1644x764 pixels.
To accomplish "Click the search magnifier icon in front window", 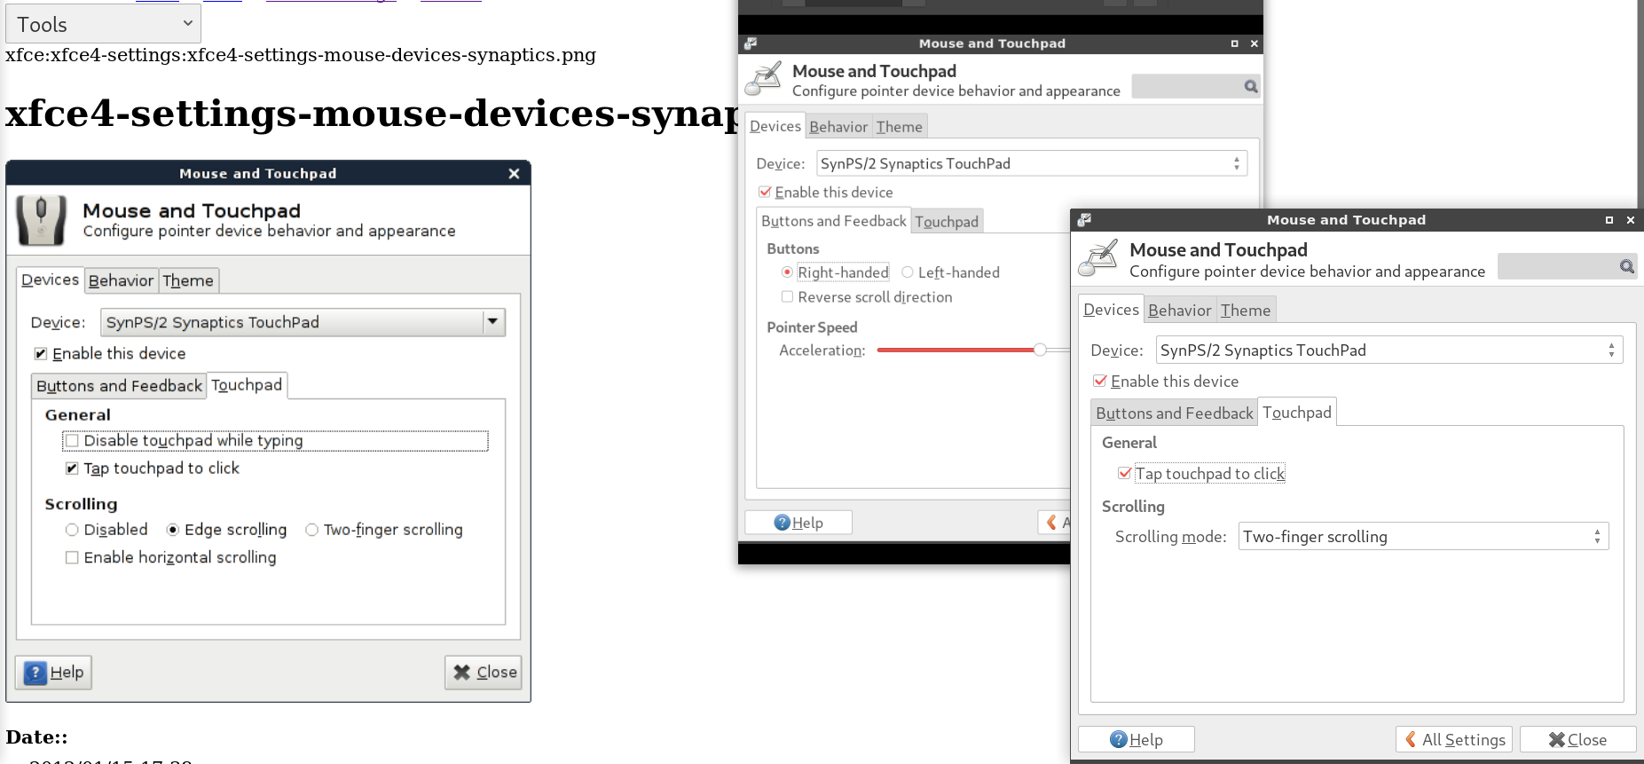I will click(x=1626, y=266).
